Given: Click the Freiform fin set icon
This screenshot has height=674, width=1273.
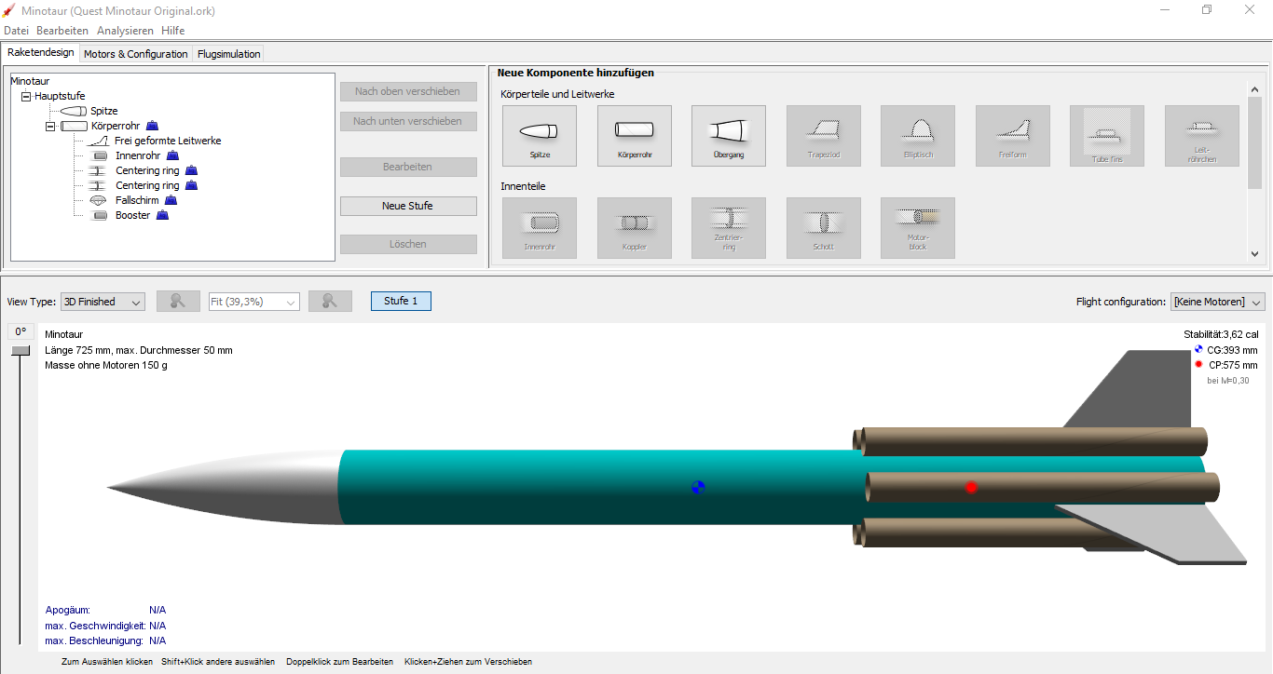Looking at the screenshot, I should pyautogui.click(x=1012, y=135).
